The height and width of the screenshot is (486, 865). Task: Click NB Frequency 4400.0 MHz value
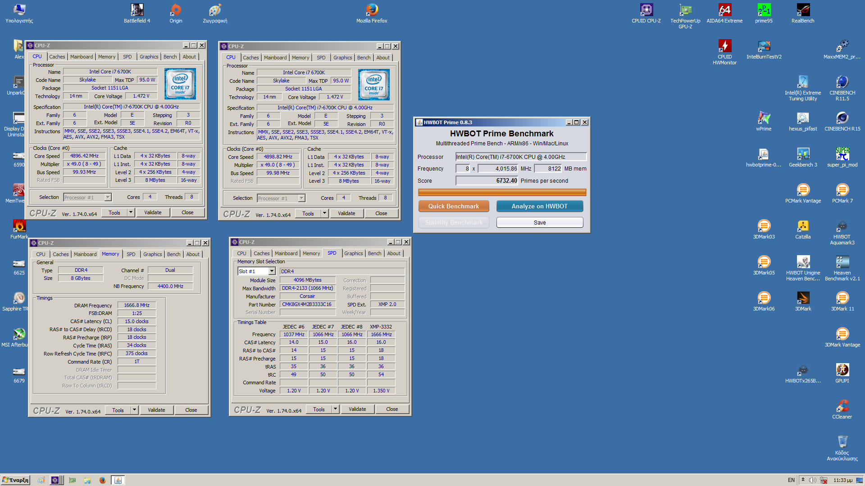170,286
